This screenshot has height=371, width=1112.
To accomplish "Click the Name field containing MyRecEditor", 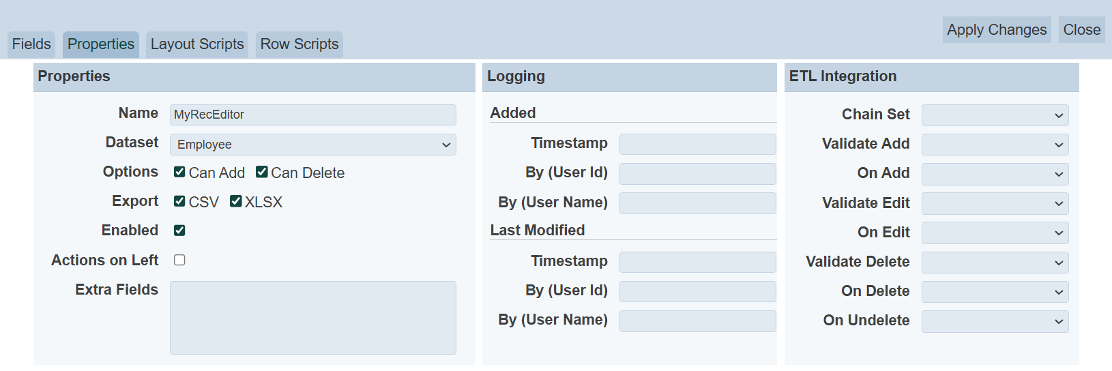I will click(x=312, y=115).
